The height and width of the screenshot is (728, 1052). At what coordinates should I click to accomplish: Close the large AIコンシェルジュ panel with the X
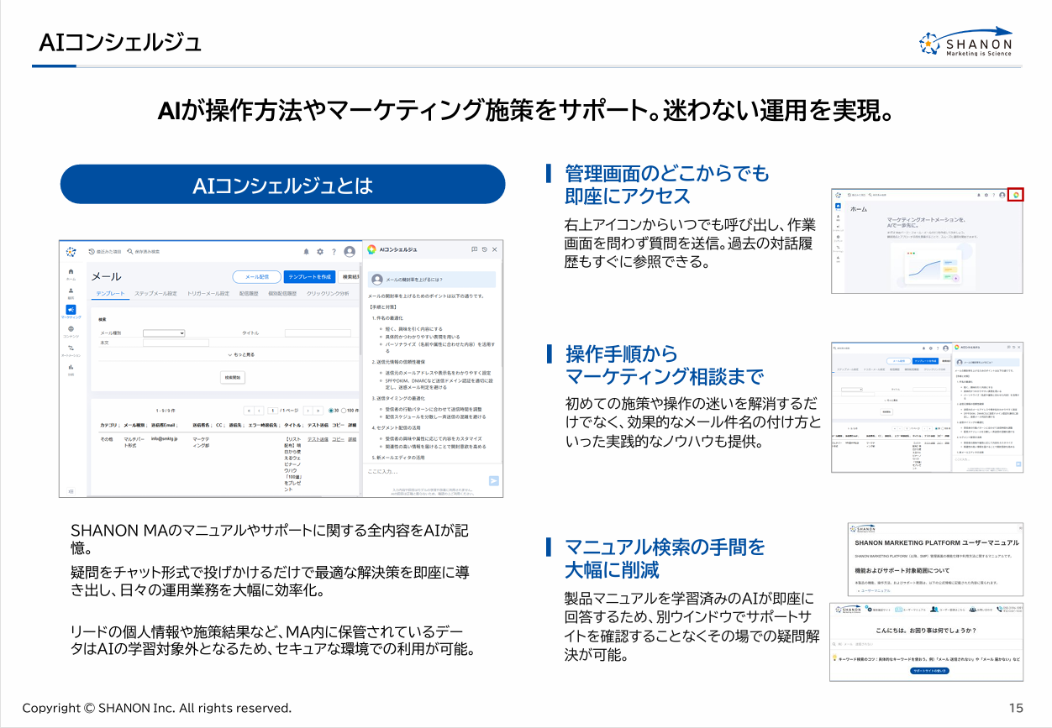495,249
